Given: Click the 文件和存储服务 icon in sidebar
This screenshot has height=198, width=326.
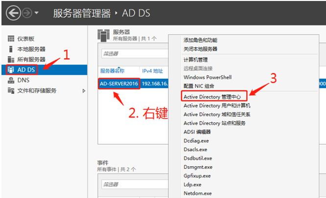Looking at the screenshot, I should click(x=11, y=90).
